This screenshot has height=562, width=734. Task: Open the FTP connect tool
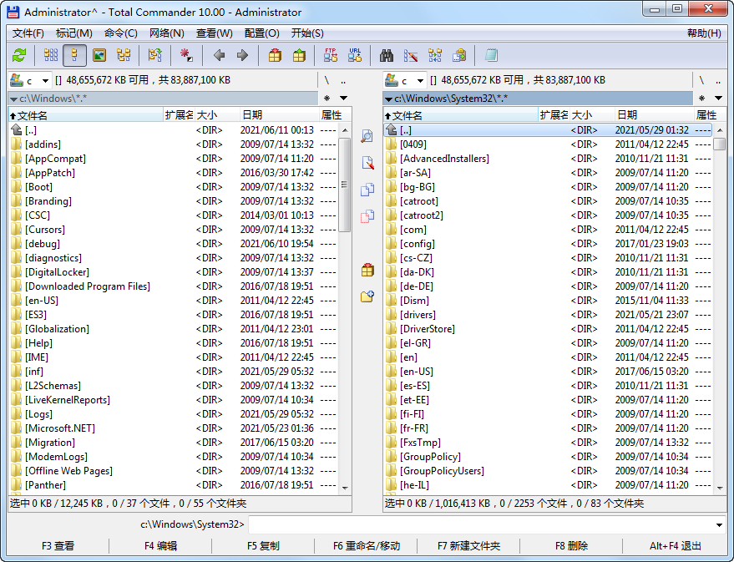(x=331, y=56)
